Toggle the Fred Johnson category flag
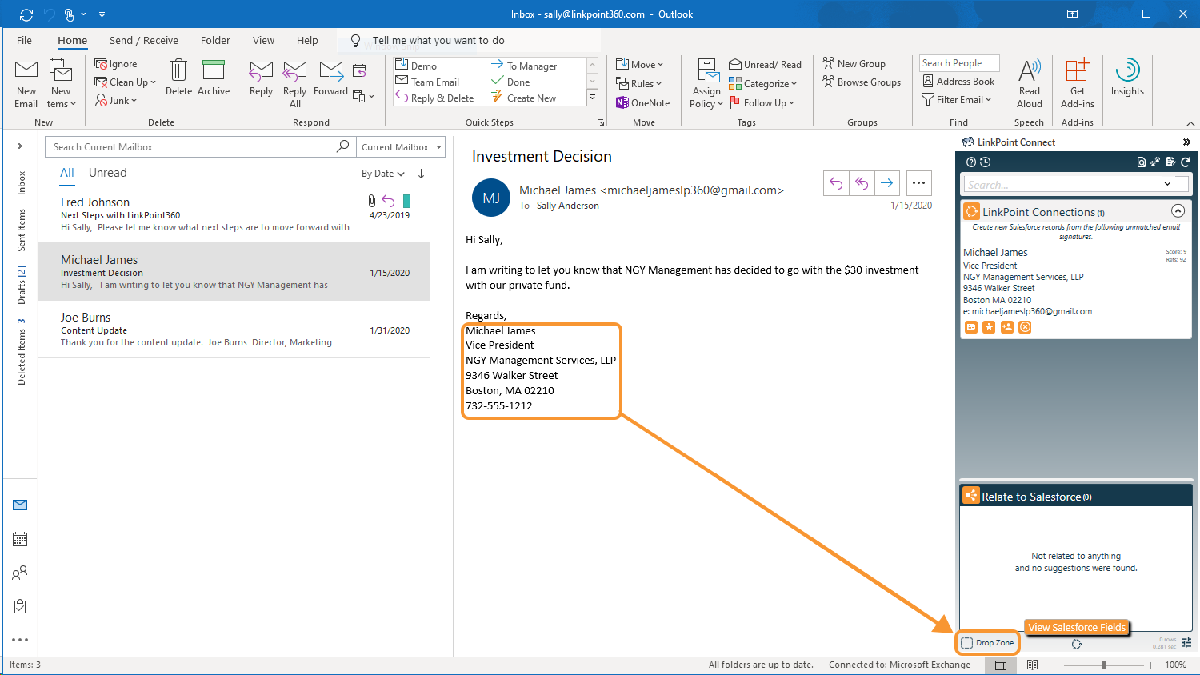The image size is (1200, 675). click(406, 201)
